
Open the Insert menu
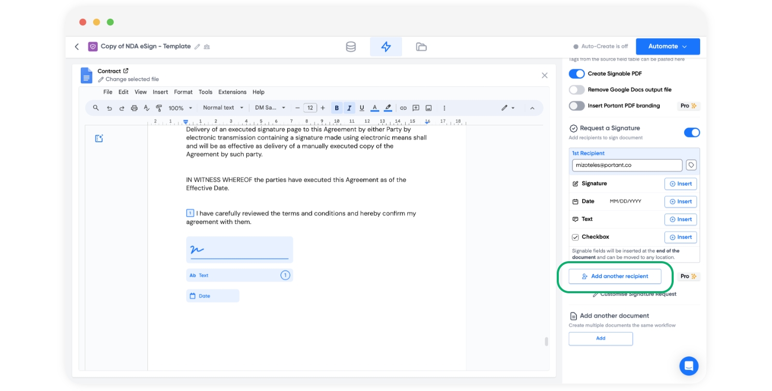(160, 92)
